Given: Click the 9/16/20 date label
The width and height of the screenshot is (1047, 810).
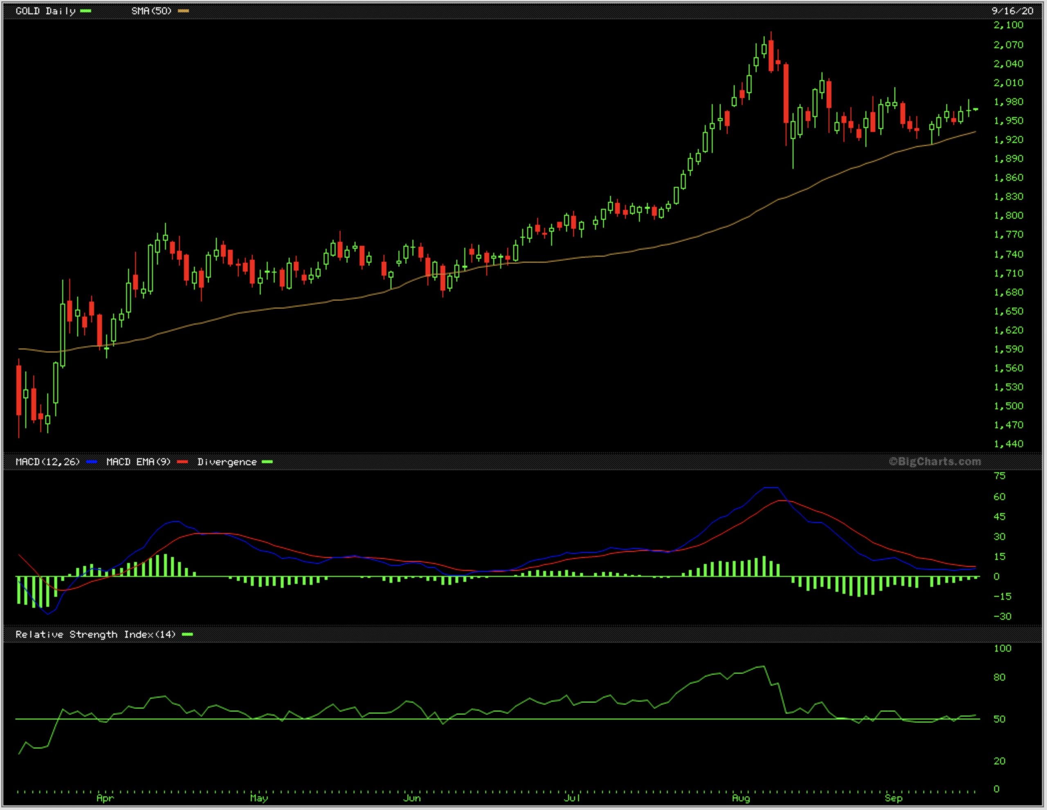Looking at the screenshot, I should coord(1012,11).
